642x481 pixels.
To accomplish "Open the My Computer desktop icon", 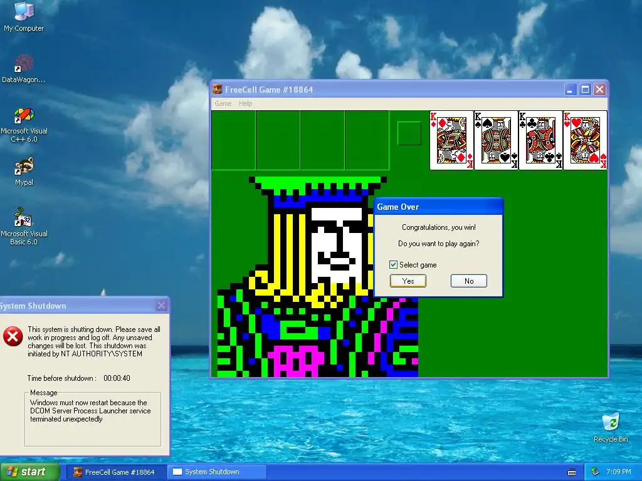I will pyautogui.click(x=24, y=16).
